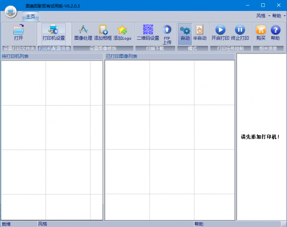Expand the 帮助 dropdown in title area

click(278, 16)
